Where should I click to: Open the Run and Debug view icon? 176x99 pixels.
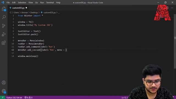pos(4,34)
